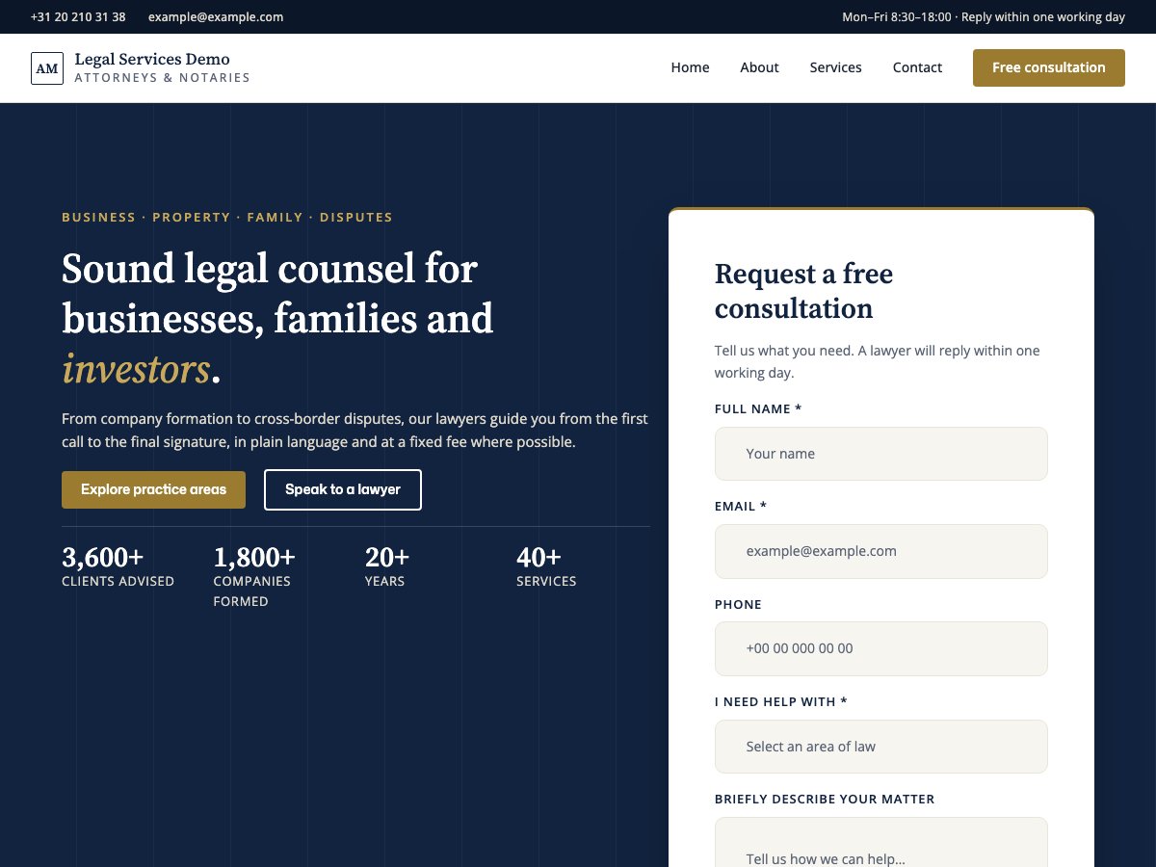
Task: Click Speak to a lawyer button
Action: [343, 489]
